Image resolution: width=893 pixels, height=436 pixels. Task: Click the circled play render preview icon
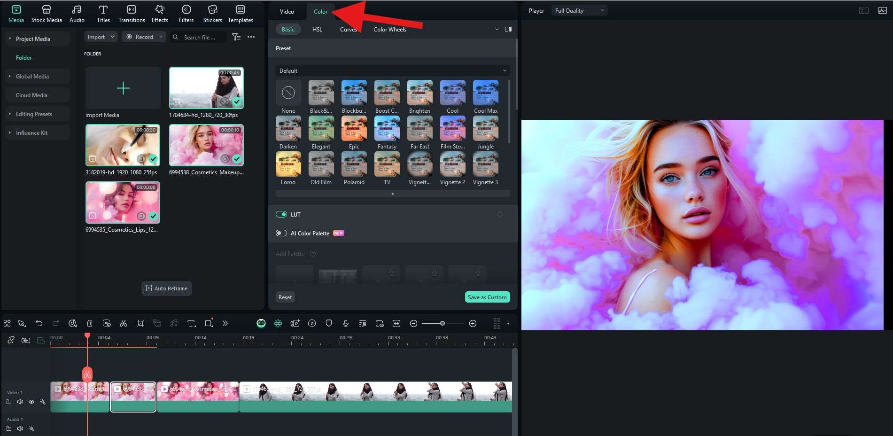click(312, 323)
